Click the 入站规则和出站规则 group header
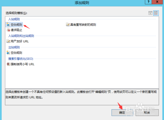The image size is (164, 120). click(21, 36)
